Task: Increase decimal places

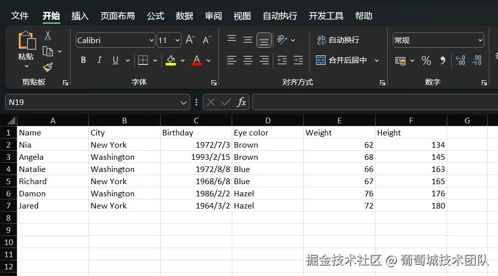Action: [460, 60]
